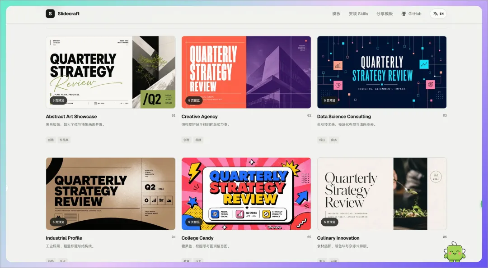Open the Data Science Consulting thumbnail
The width and height of the screenshot is (488, 268).
(x=382, y=72)
